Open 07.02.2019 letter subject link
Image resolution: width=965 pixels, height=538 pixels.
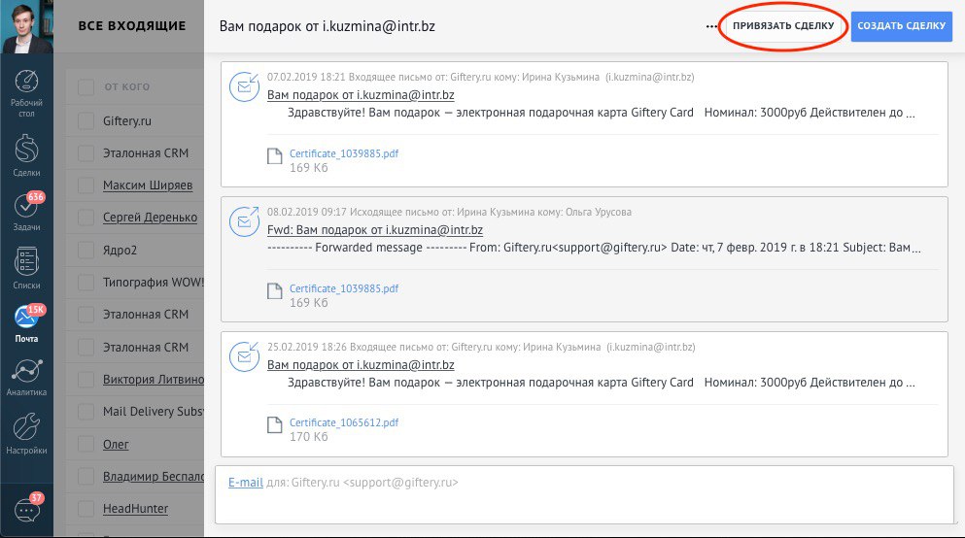click(x=361, y=95)
